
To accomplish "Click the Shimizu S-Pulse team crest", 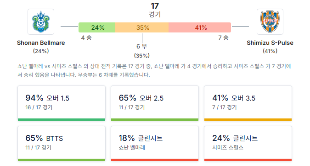I will [270, 21].
